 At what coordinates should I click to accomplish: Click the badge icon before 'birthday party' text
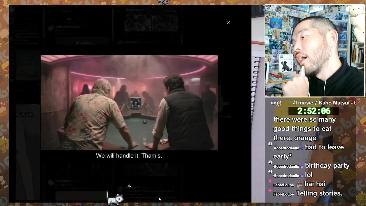[302, 167]
